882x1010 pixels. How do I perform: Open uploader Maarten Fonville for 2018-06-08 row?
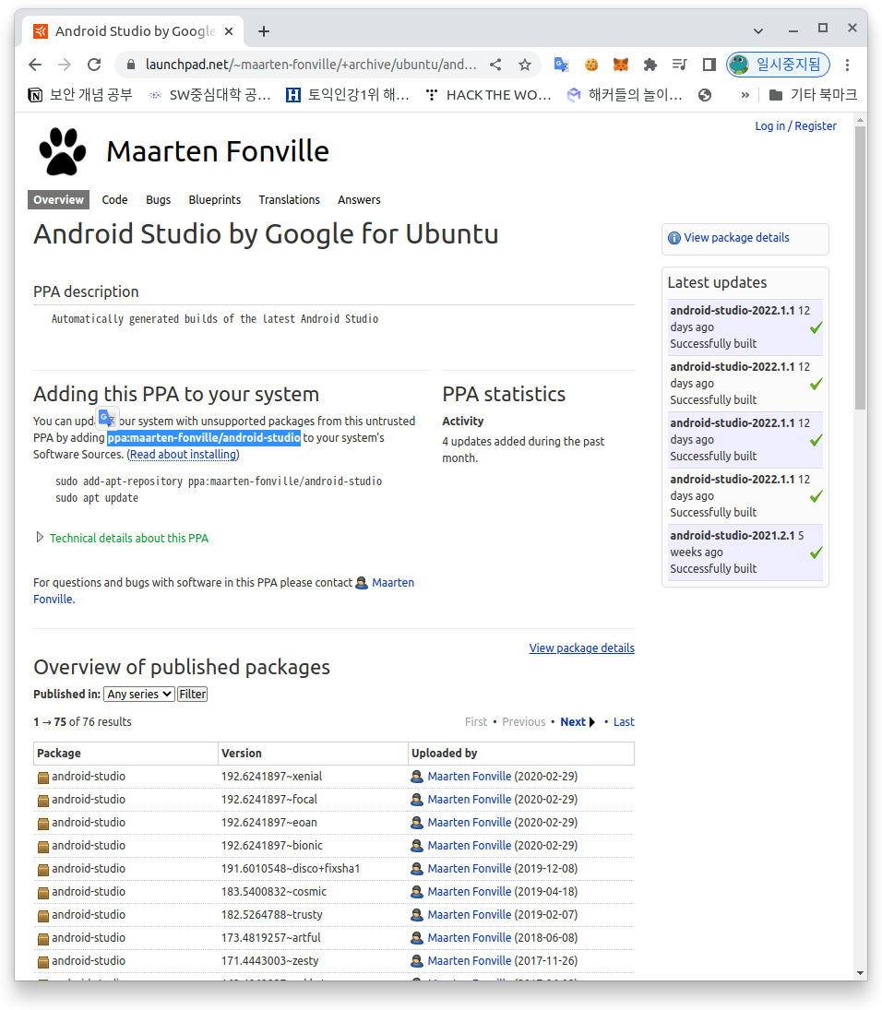click(x=469, y=938)
